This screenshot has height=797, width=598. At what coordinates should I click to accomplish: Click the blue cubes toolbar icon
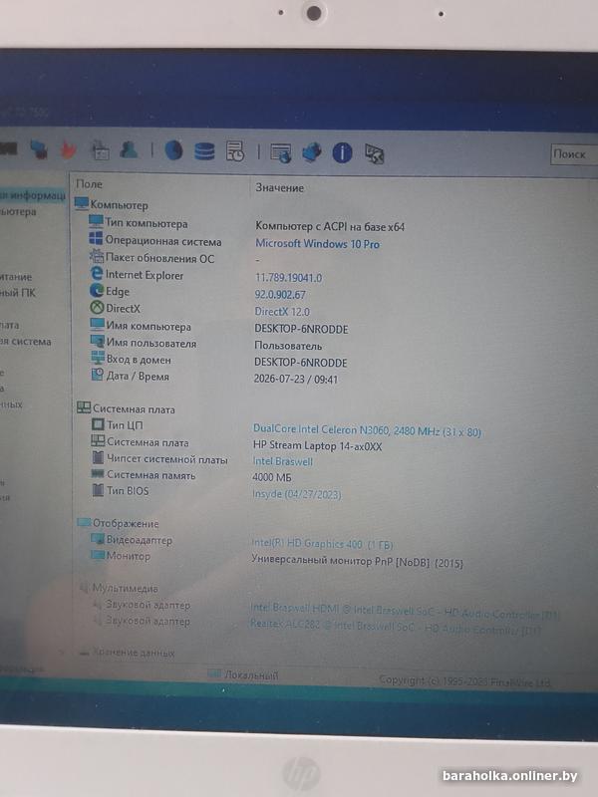point(311,152)
